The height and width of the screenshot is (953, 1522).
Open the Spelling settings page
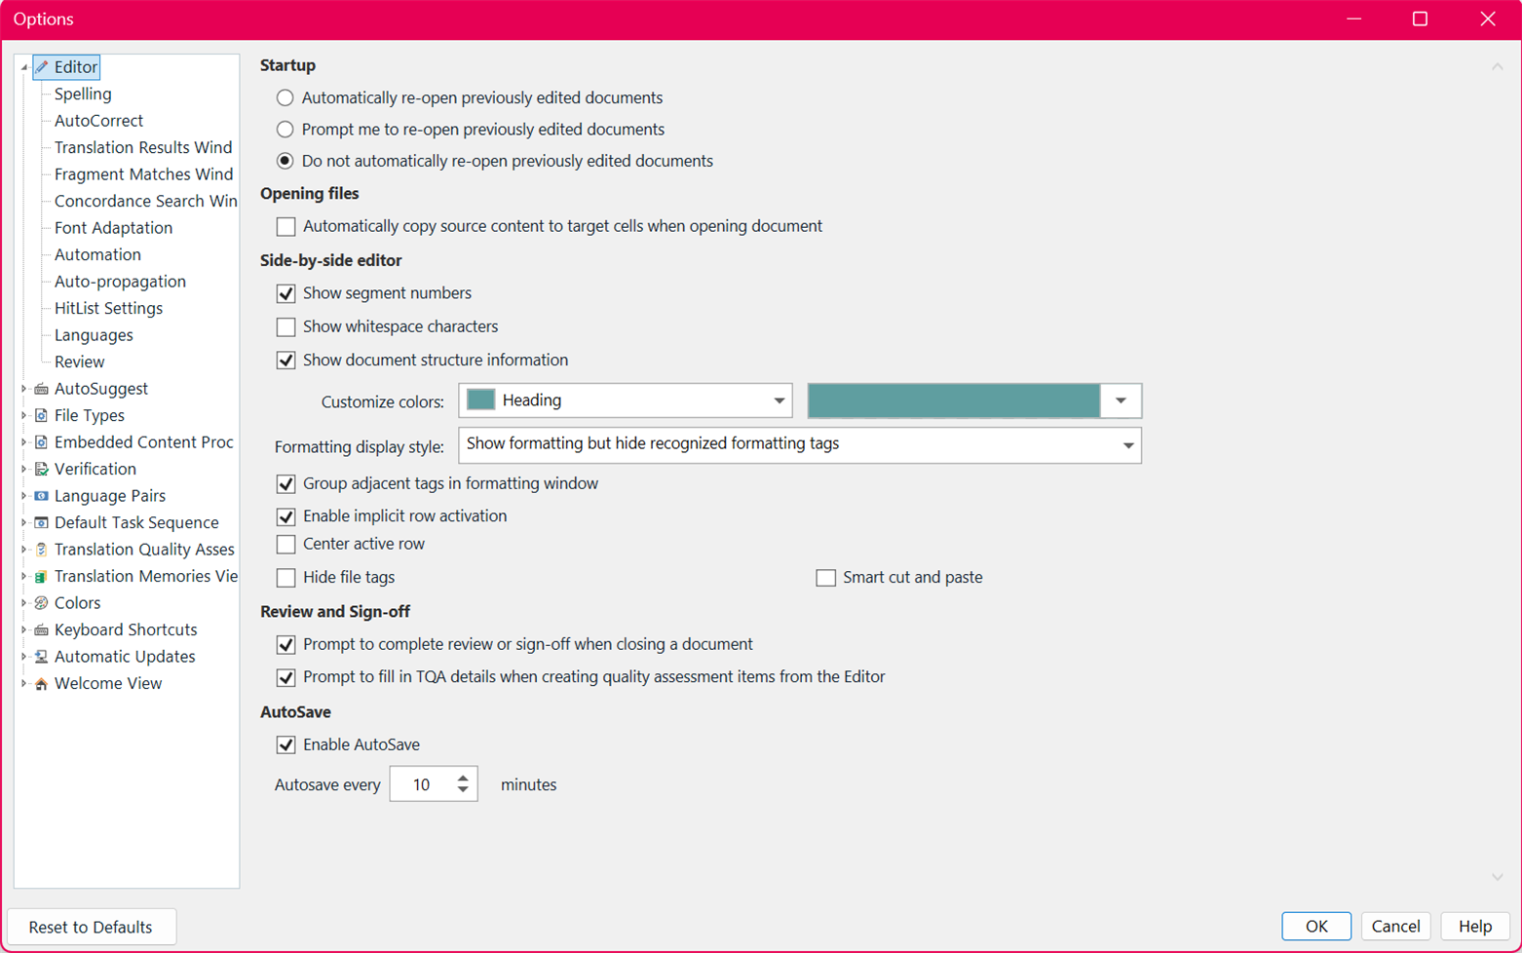coord(83,94)
